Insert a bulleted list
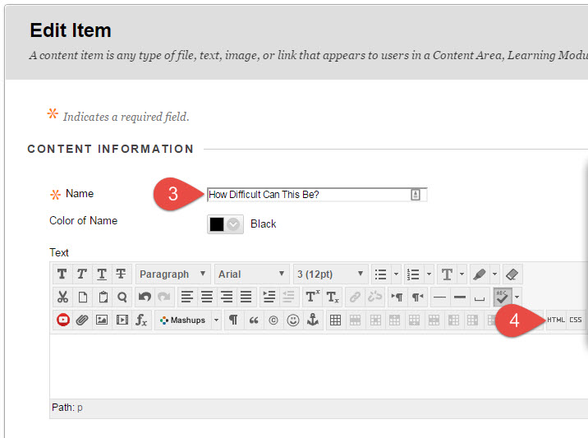 click(380, 274)
